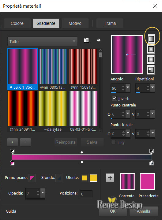Open the Angolo value dropdown arrow
The height and width of the screenshot is (220, 162).
pos(128,87)
